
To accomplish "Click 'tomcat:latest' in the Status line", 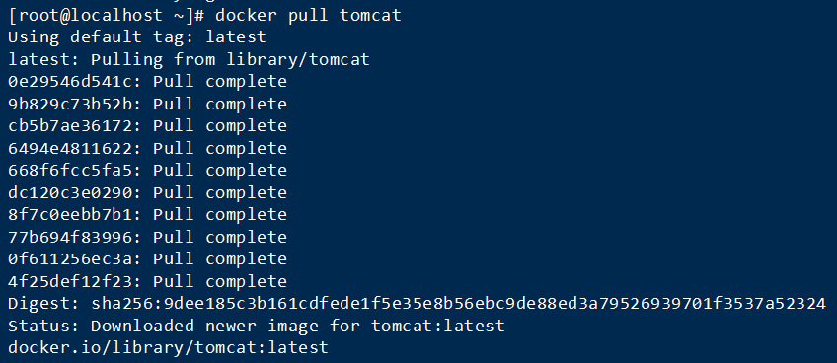I will (437, 326).
